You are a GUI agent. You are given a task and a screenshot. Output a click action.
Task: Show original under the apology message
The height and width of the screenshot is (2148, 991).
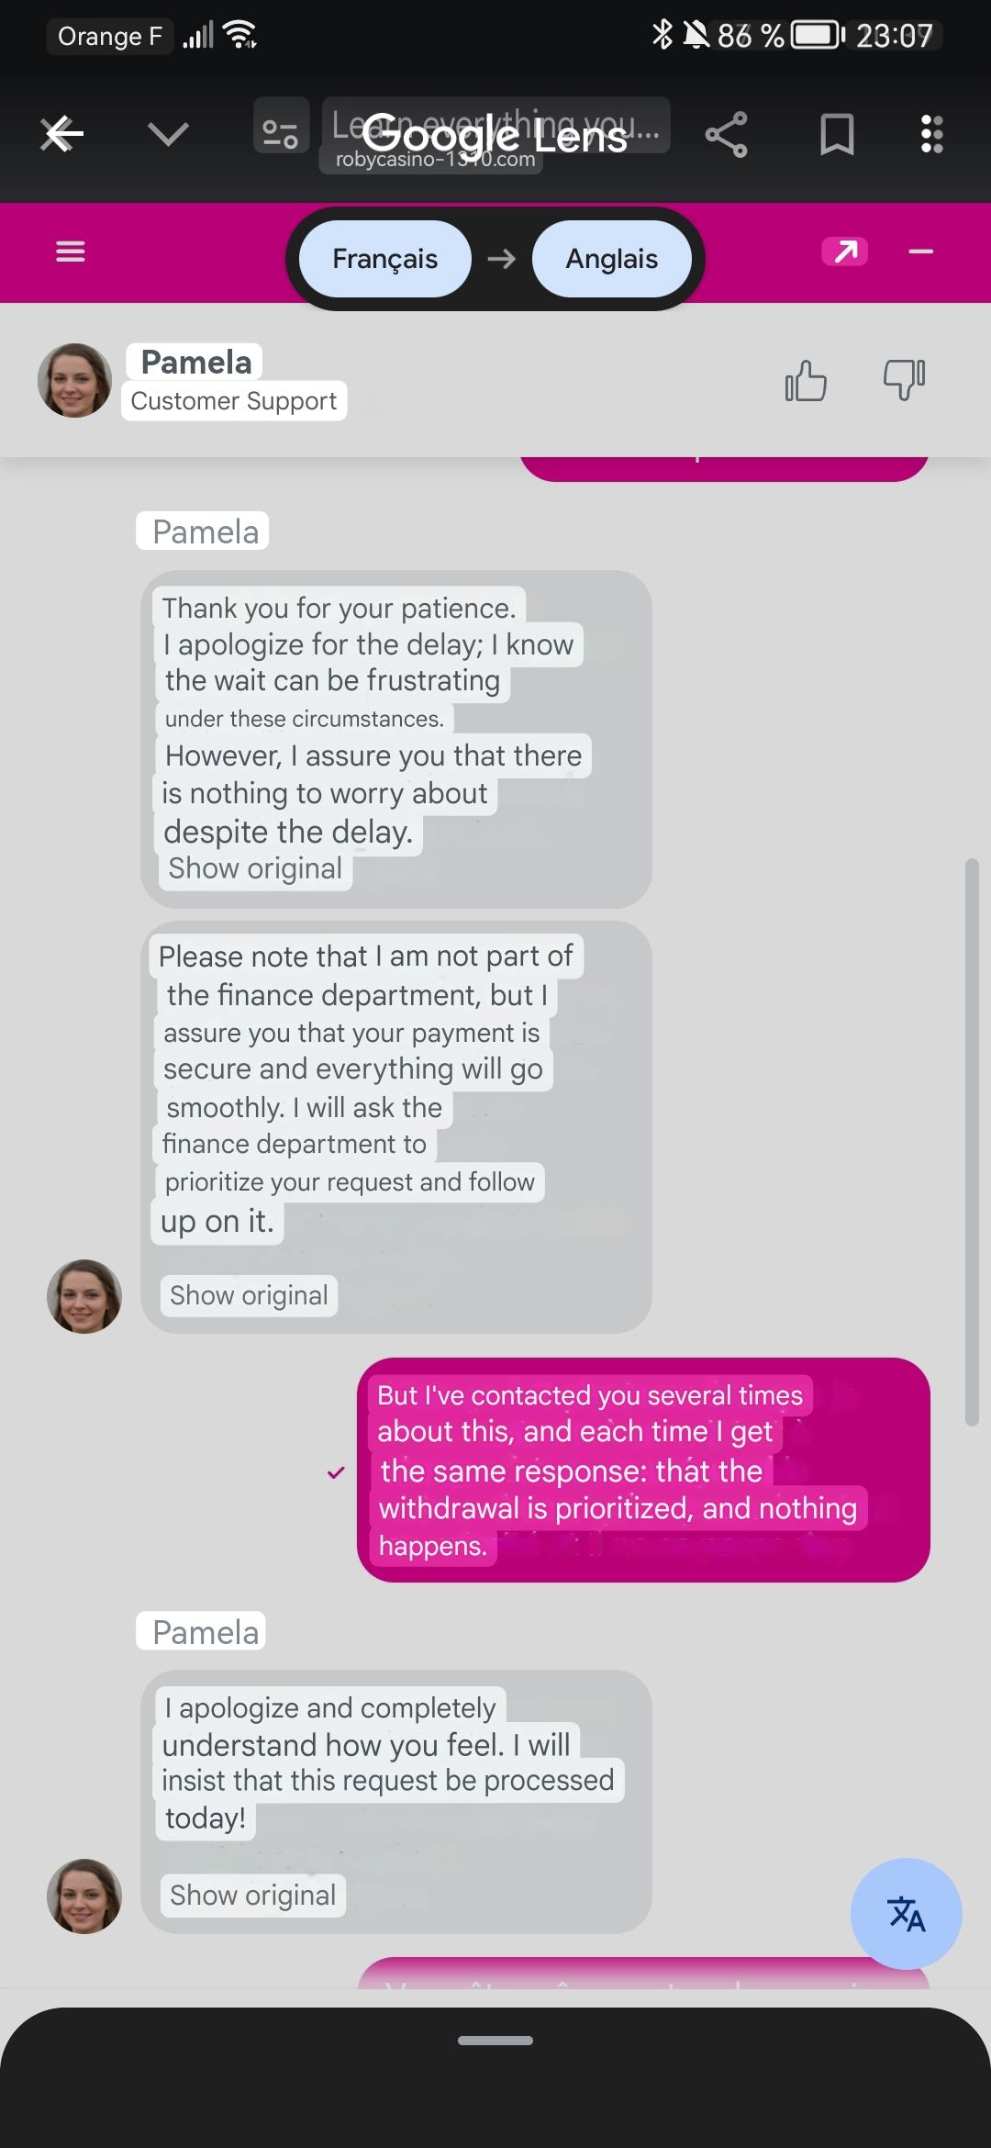252,1896
